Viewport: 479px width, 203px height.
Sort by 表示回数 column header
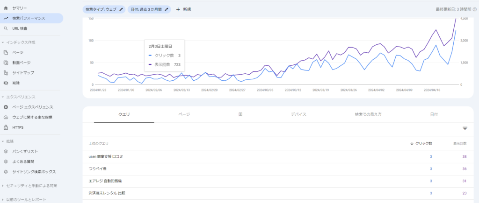point(460,144)
